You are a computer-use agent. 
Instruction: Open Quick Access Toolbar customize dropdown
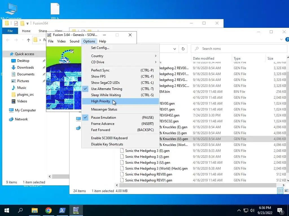tap(27, 24)
